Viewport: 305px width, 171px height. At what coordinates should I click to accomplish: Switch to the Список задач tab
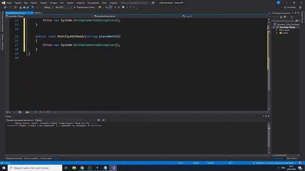pyautogui.click(x=46, y=158)
